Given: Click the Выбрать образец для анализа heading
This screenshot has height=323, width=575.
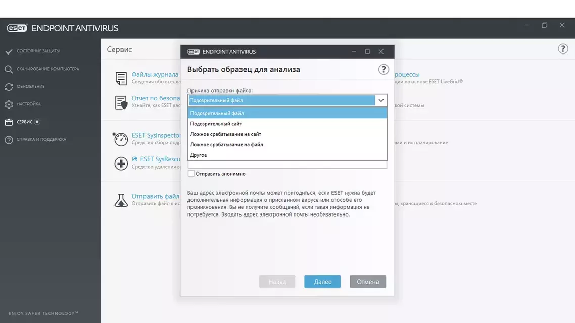Looking at the screenshot, I should coord(244,69).
